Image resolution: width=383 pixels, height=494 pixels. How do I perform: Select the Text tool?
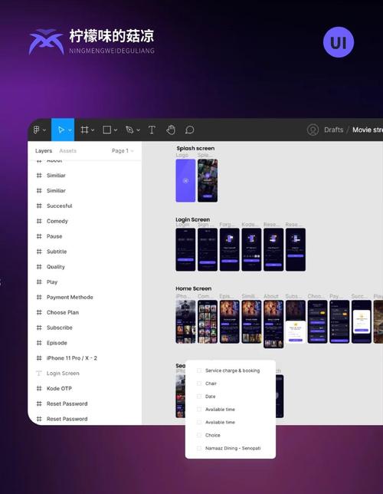[x=152, y=130]
